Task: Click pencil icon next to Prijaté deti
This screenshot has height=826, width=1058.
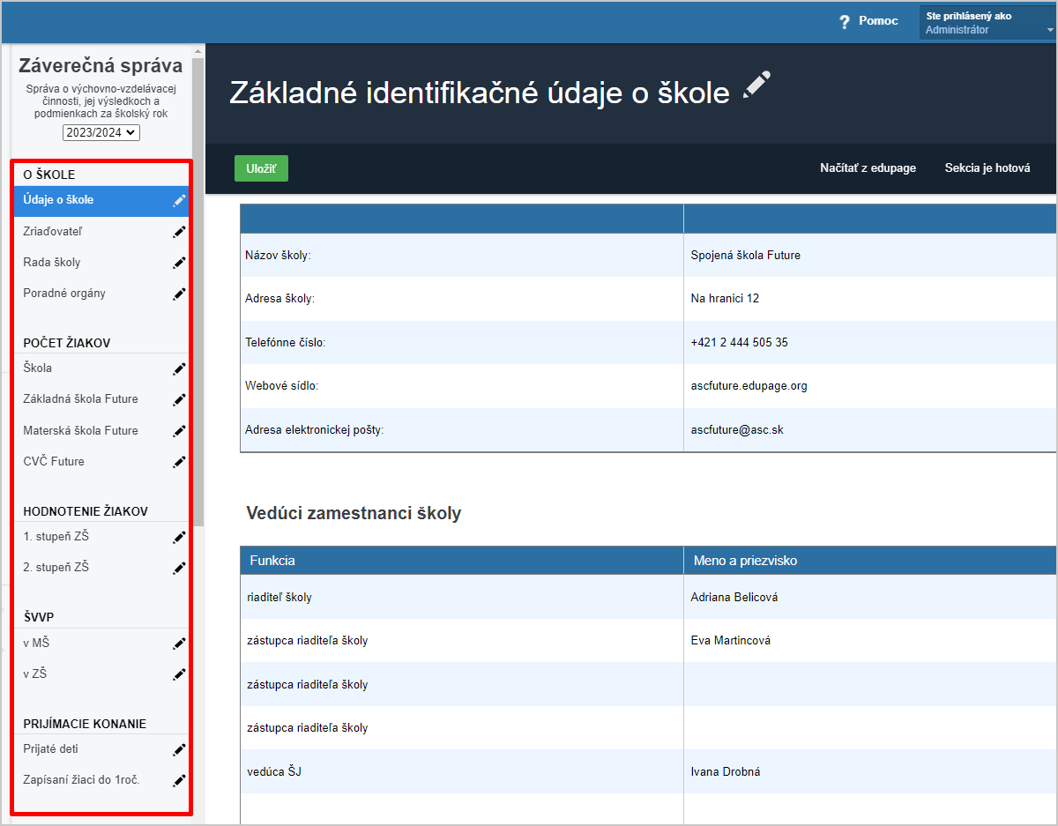Action: [x=179, y=749]
